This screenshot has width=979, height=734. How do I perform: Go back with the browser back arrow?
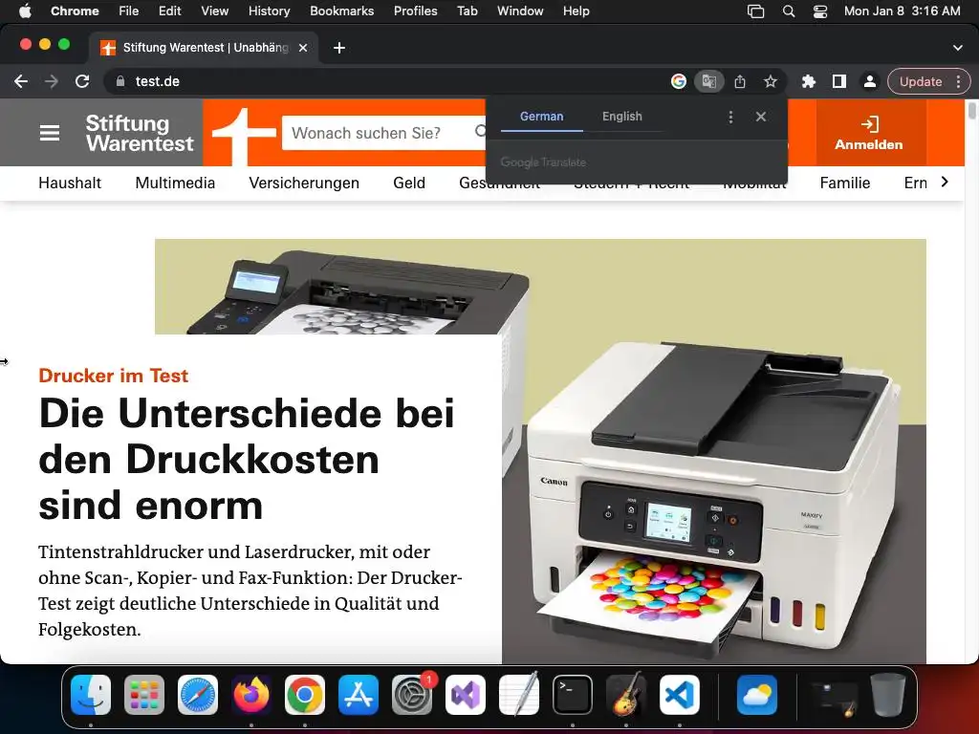coord(21,81)
